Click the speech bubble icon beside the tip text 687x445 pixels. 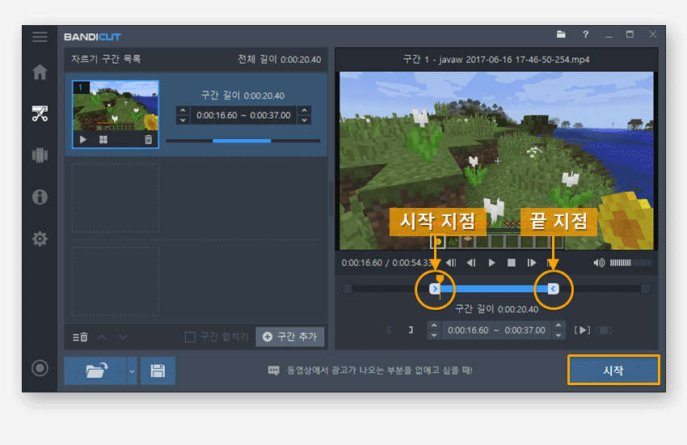pyautogui.click(x=274, y=371)
